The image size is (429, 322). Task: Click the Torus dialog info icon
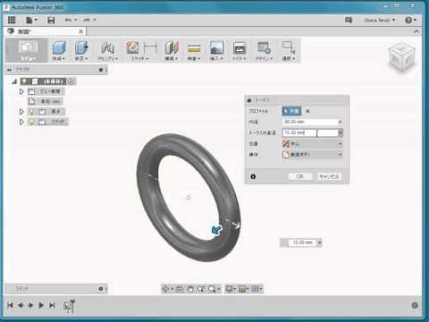tap(253, 176)
